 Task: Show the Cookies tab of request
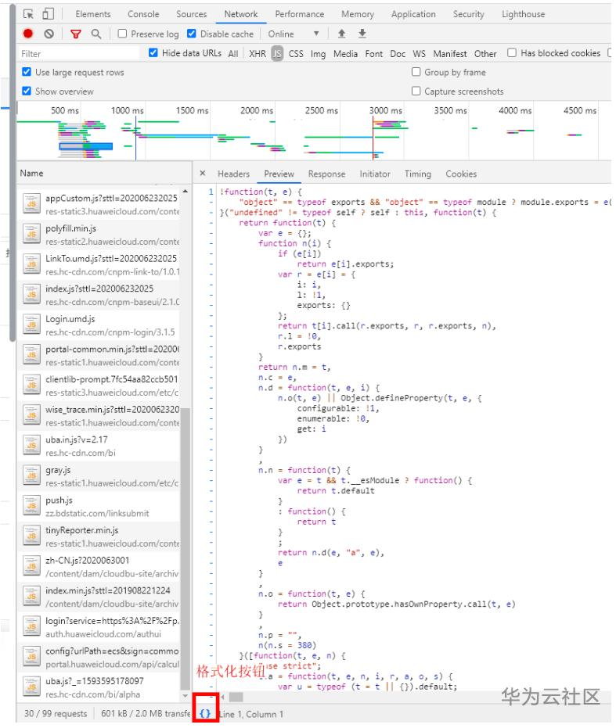coord(461,174)
